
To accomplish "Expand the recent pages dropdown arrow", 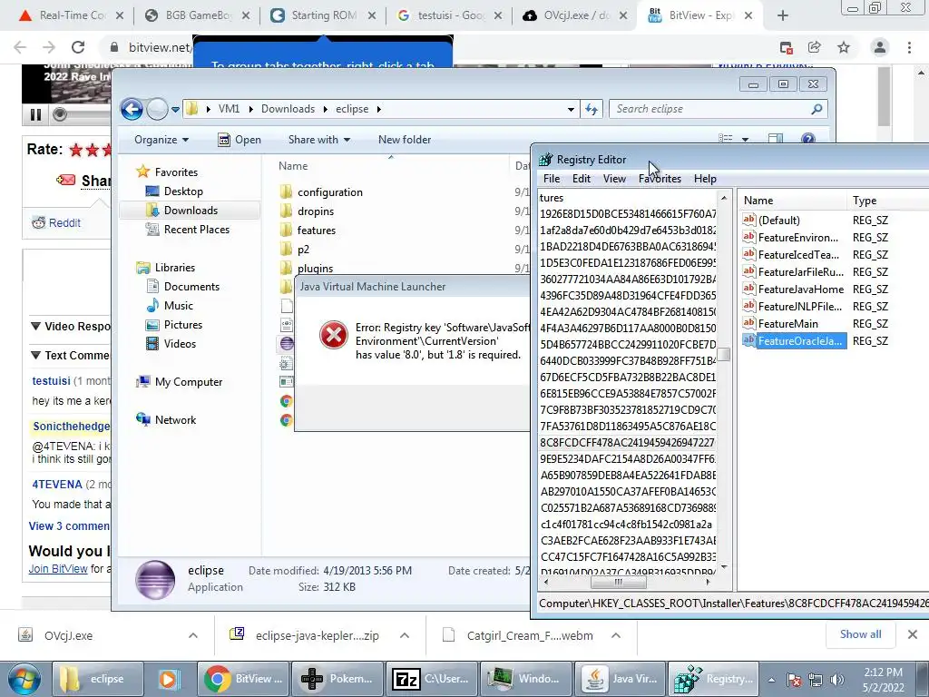I will [175, 109].
